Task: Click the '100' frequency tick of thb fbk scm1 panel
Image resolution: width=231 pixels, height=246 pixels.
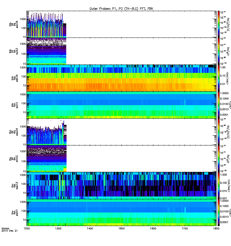Action: coord(24,103)
